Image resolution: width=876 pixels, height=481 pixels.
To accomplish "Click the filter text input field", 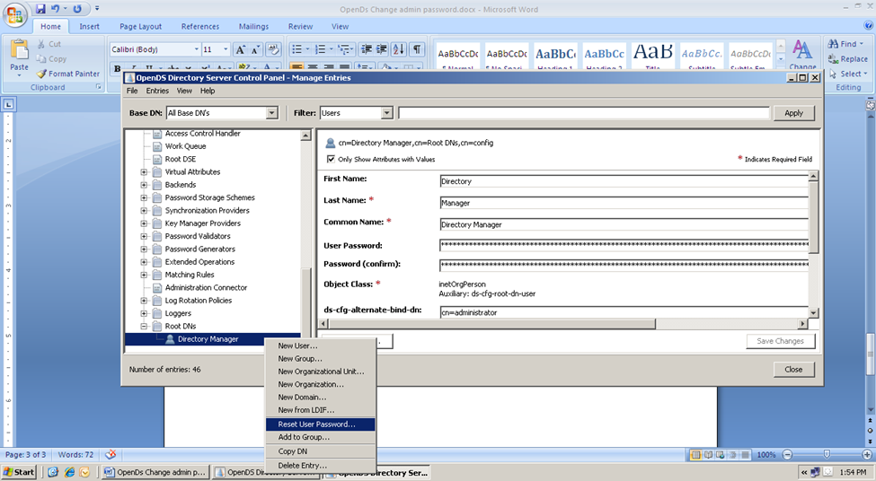I will [584, 113].
